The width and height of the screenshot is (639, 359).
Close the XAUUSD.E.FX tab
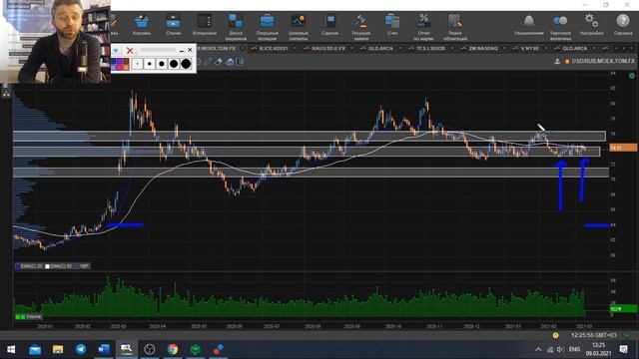[351, 49]
